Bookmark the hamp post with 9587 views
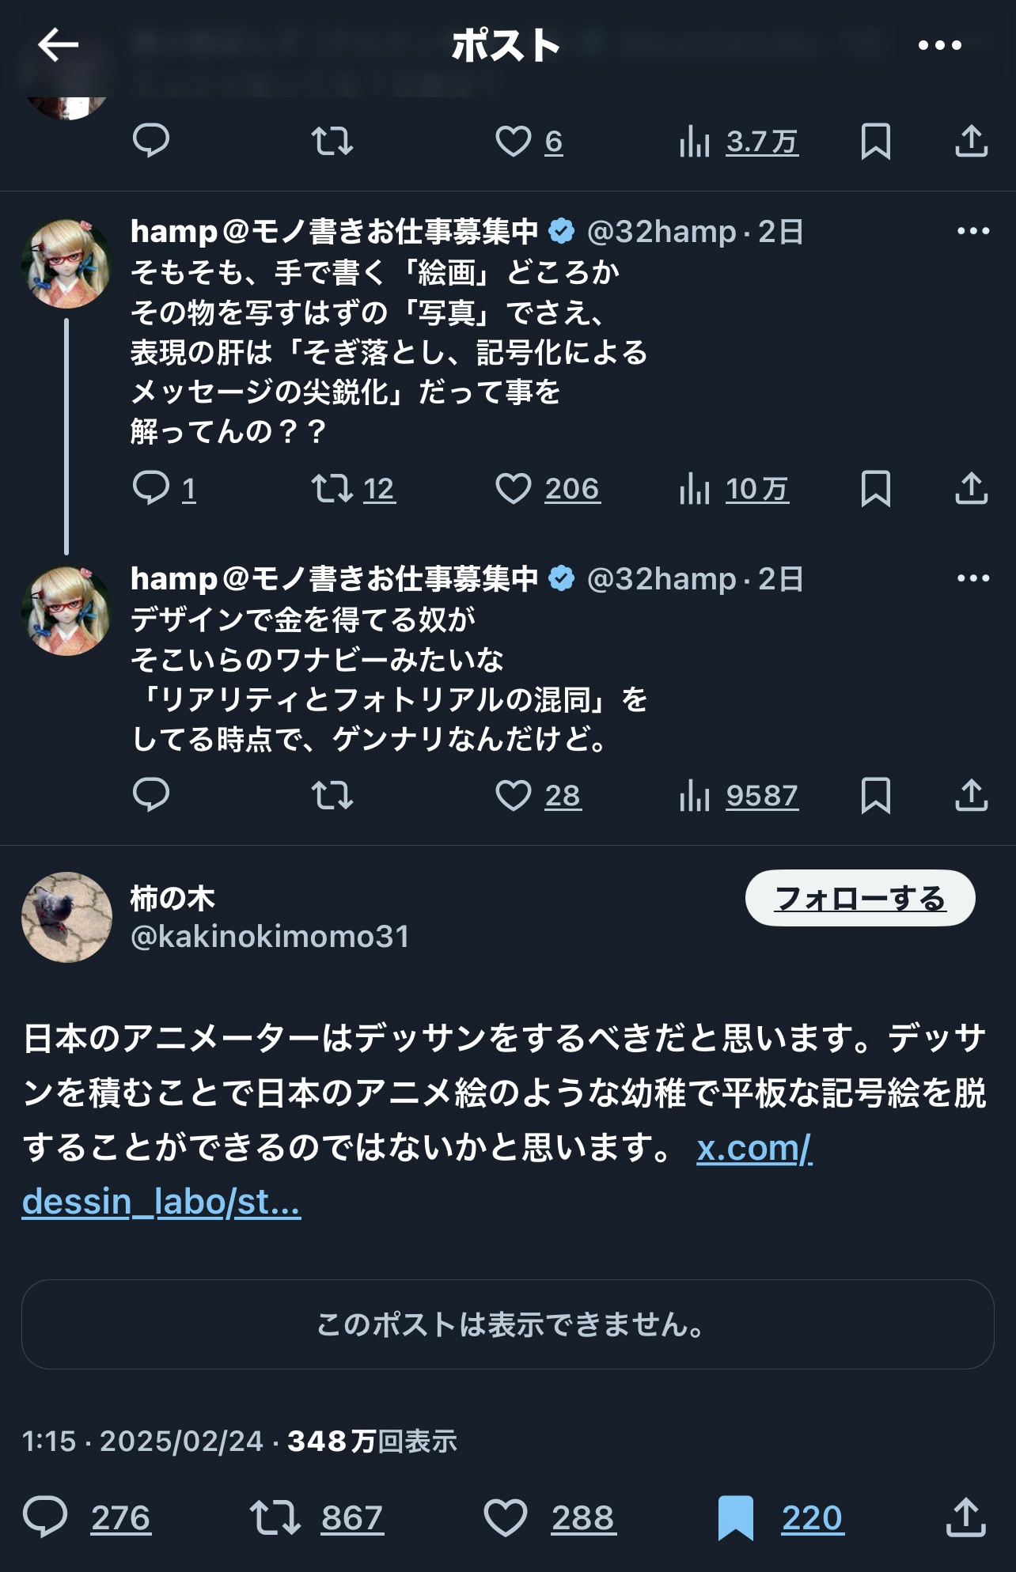1016x1572 pixels. click(875, 795)
